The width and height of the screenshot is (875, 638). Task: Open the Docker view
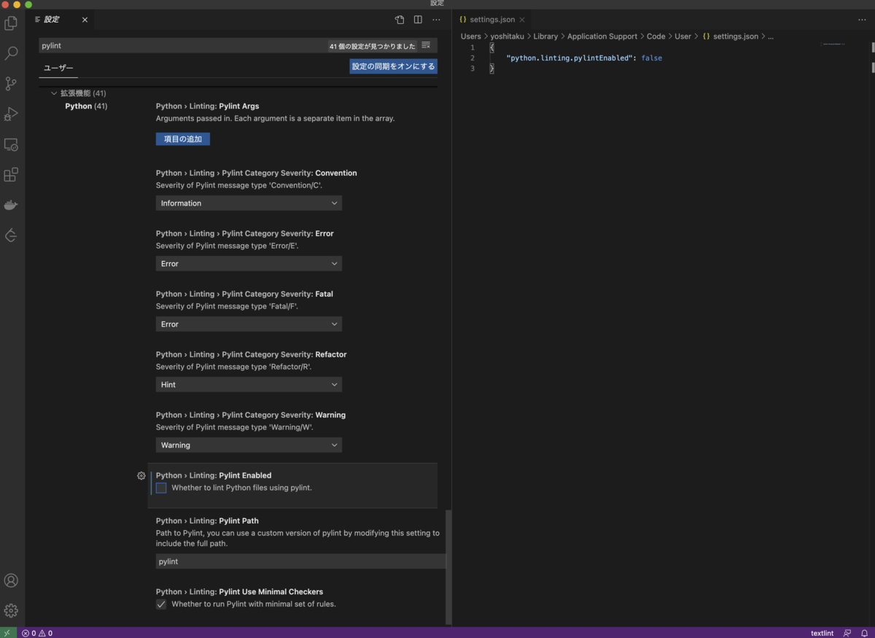[11, 205]
